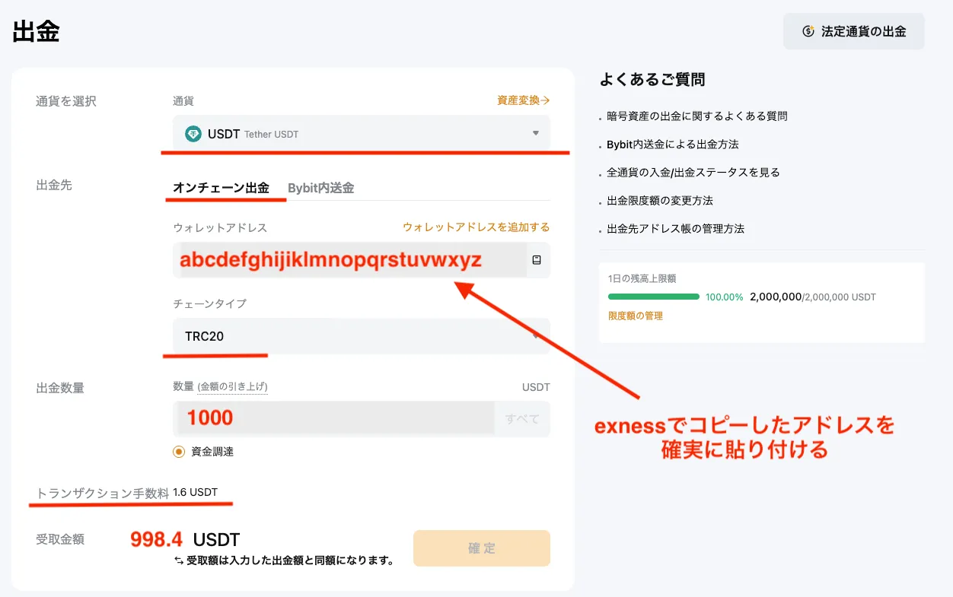This screenshot has width=953, height=597.
Task: Click the daily remaining limit progress bar
Action: point(654,297)
